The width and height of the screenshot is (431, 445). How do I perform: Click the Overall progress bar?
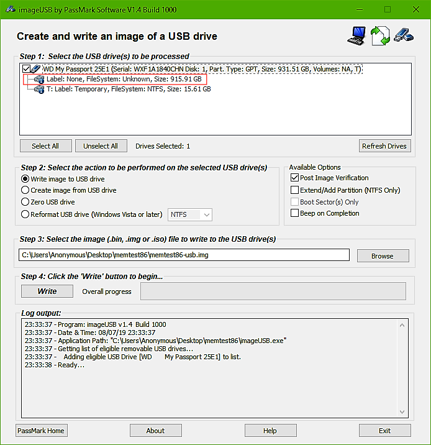pyautogui.click(x=273, y=291)
